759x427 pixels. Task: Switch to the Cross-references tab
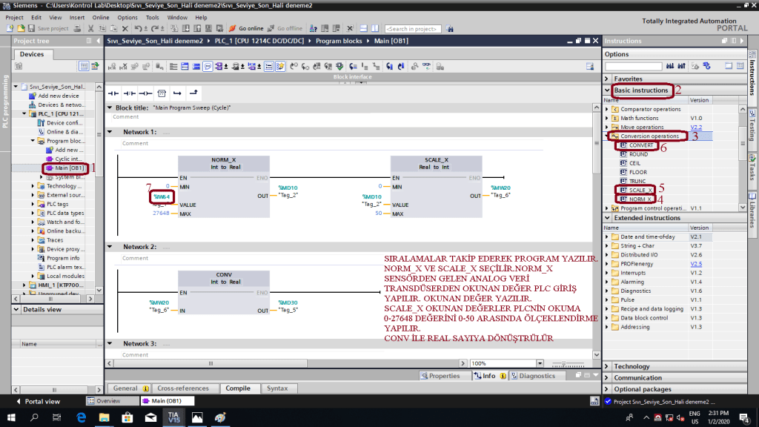pyautogui.click(x=182, y=388)
